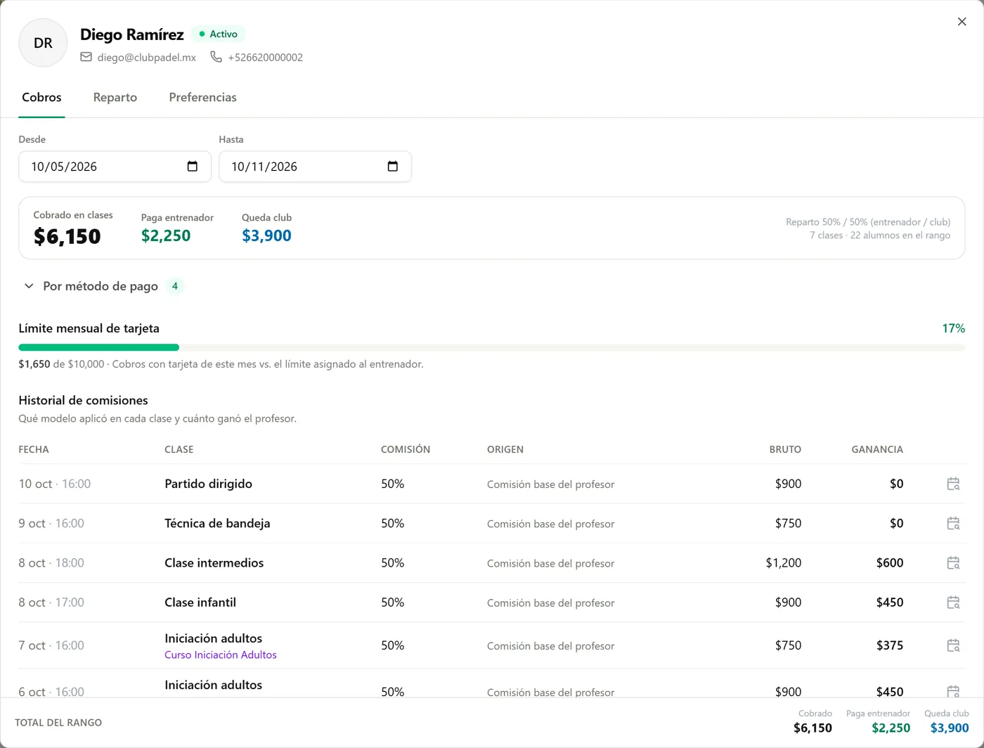The width and height of the screenshot is (984, 748).
Task: Select the Técnica de bandeja class name
Action: (217, 523)
